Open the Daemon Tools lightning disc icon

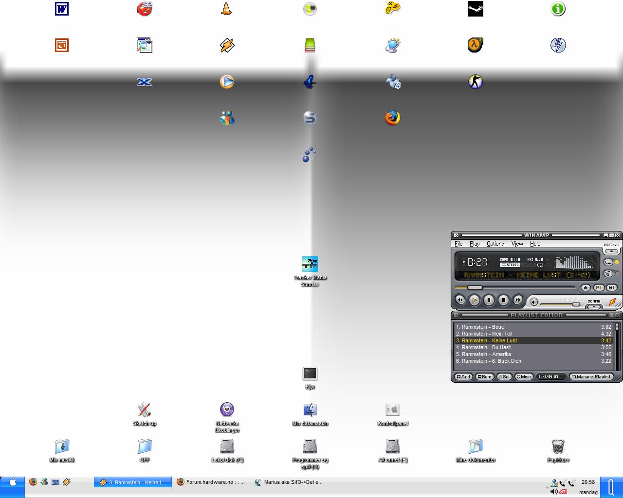[x=558, y=45]
